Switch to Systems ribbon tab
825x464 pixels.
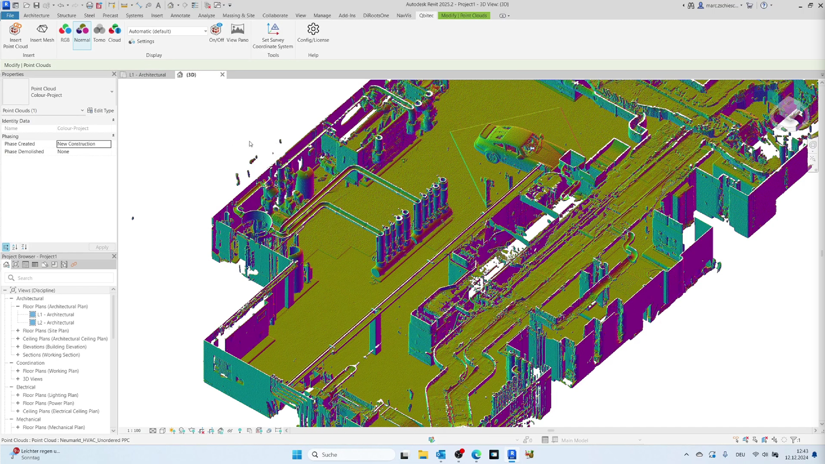134,15
